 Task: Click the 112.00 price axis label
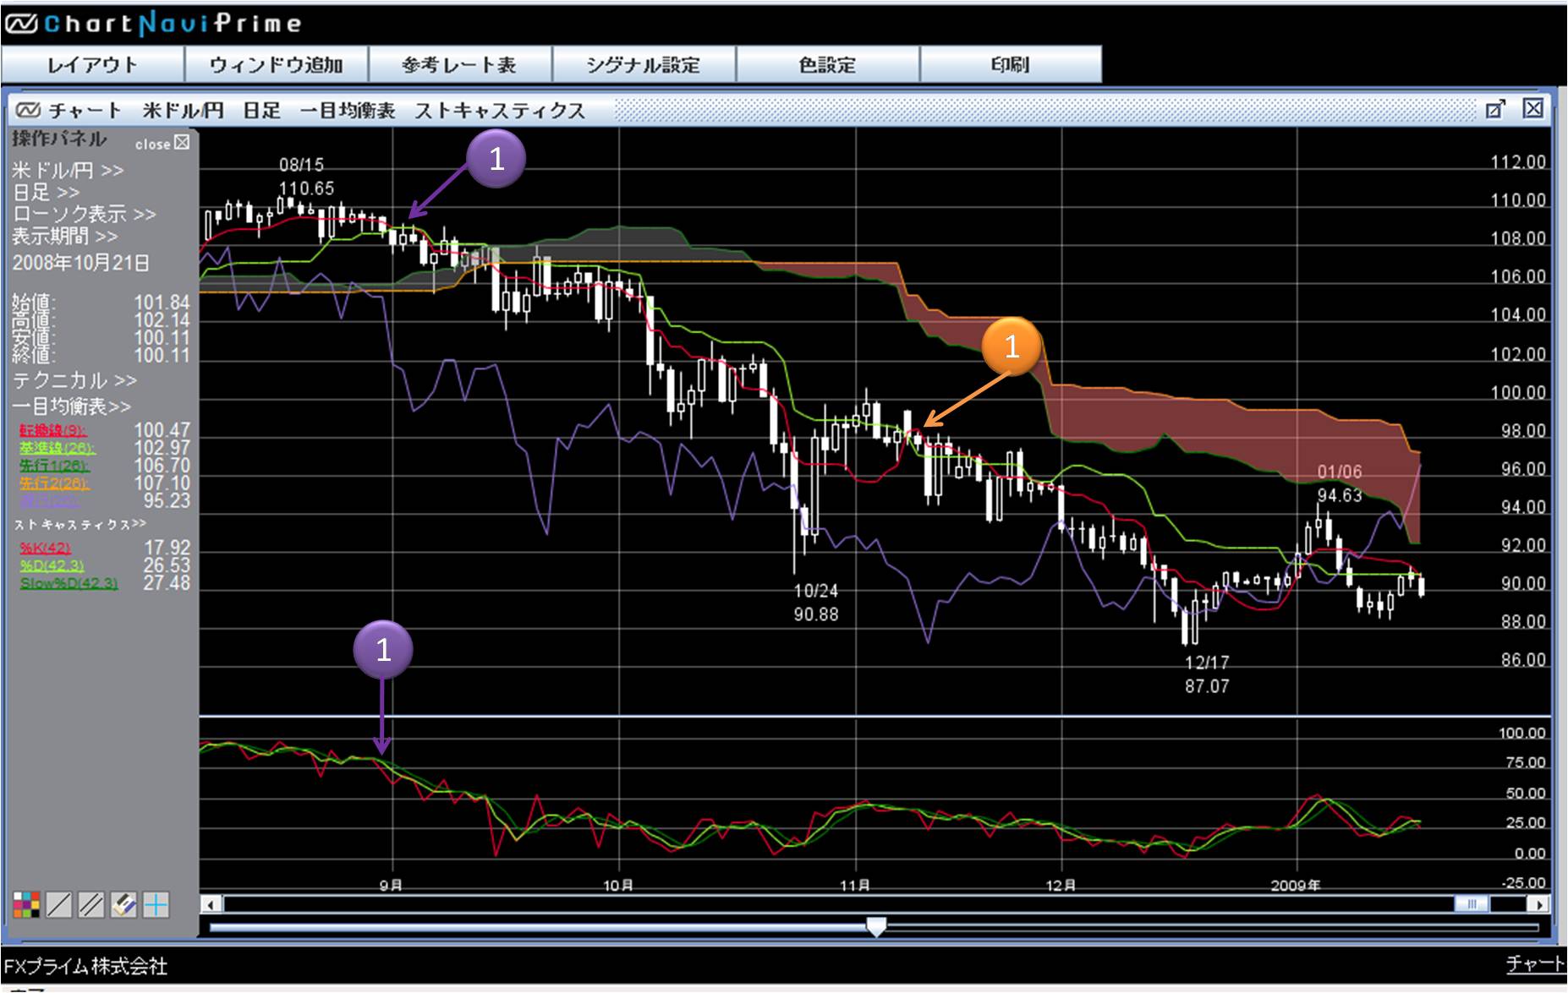click(1517, 162)
